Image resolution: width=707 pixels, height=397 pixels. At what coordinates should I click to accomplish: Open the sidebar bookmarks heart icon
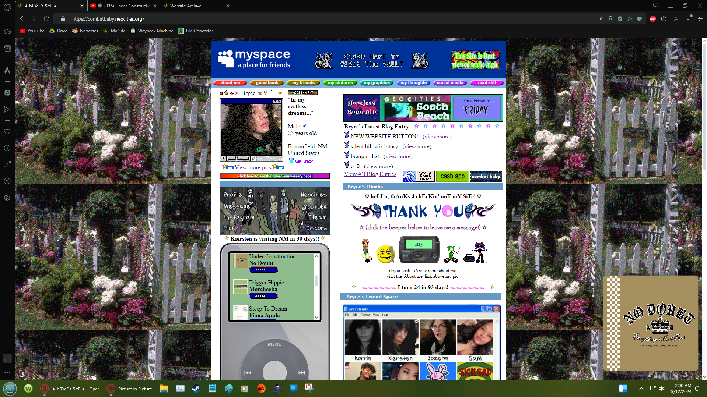(x=7, y=132)
